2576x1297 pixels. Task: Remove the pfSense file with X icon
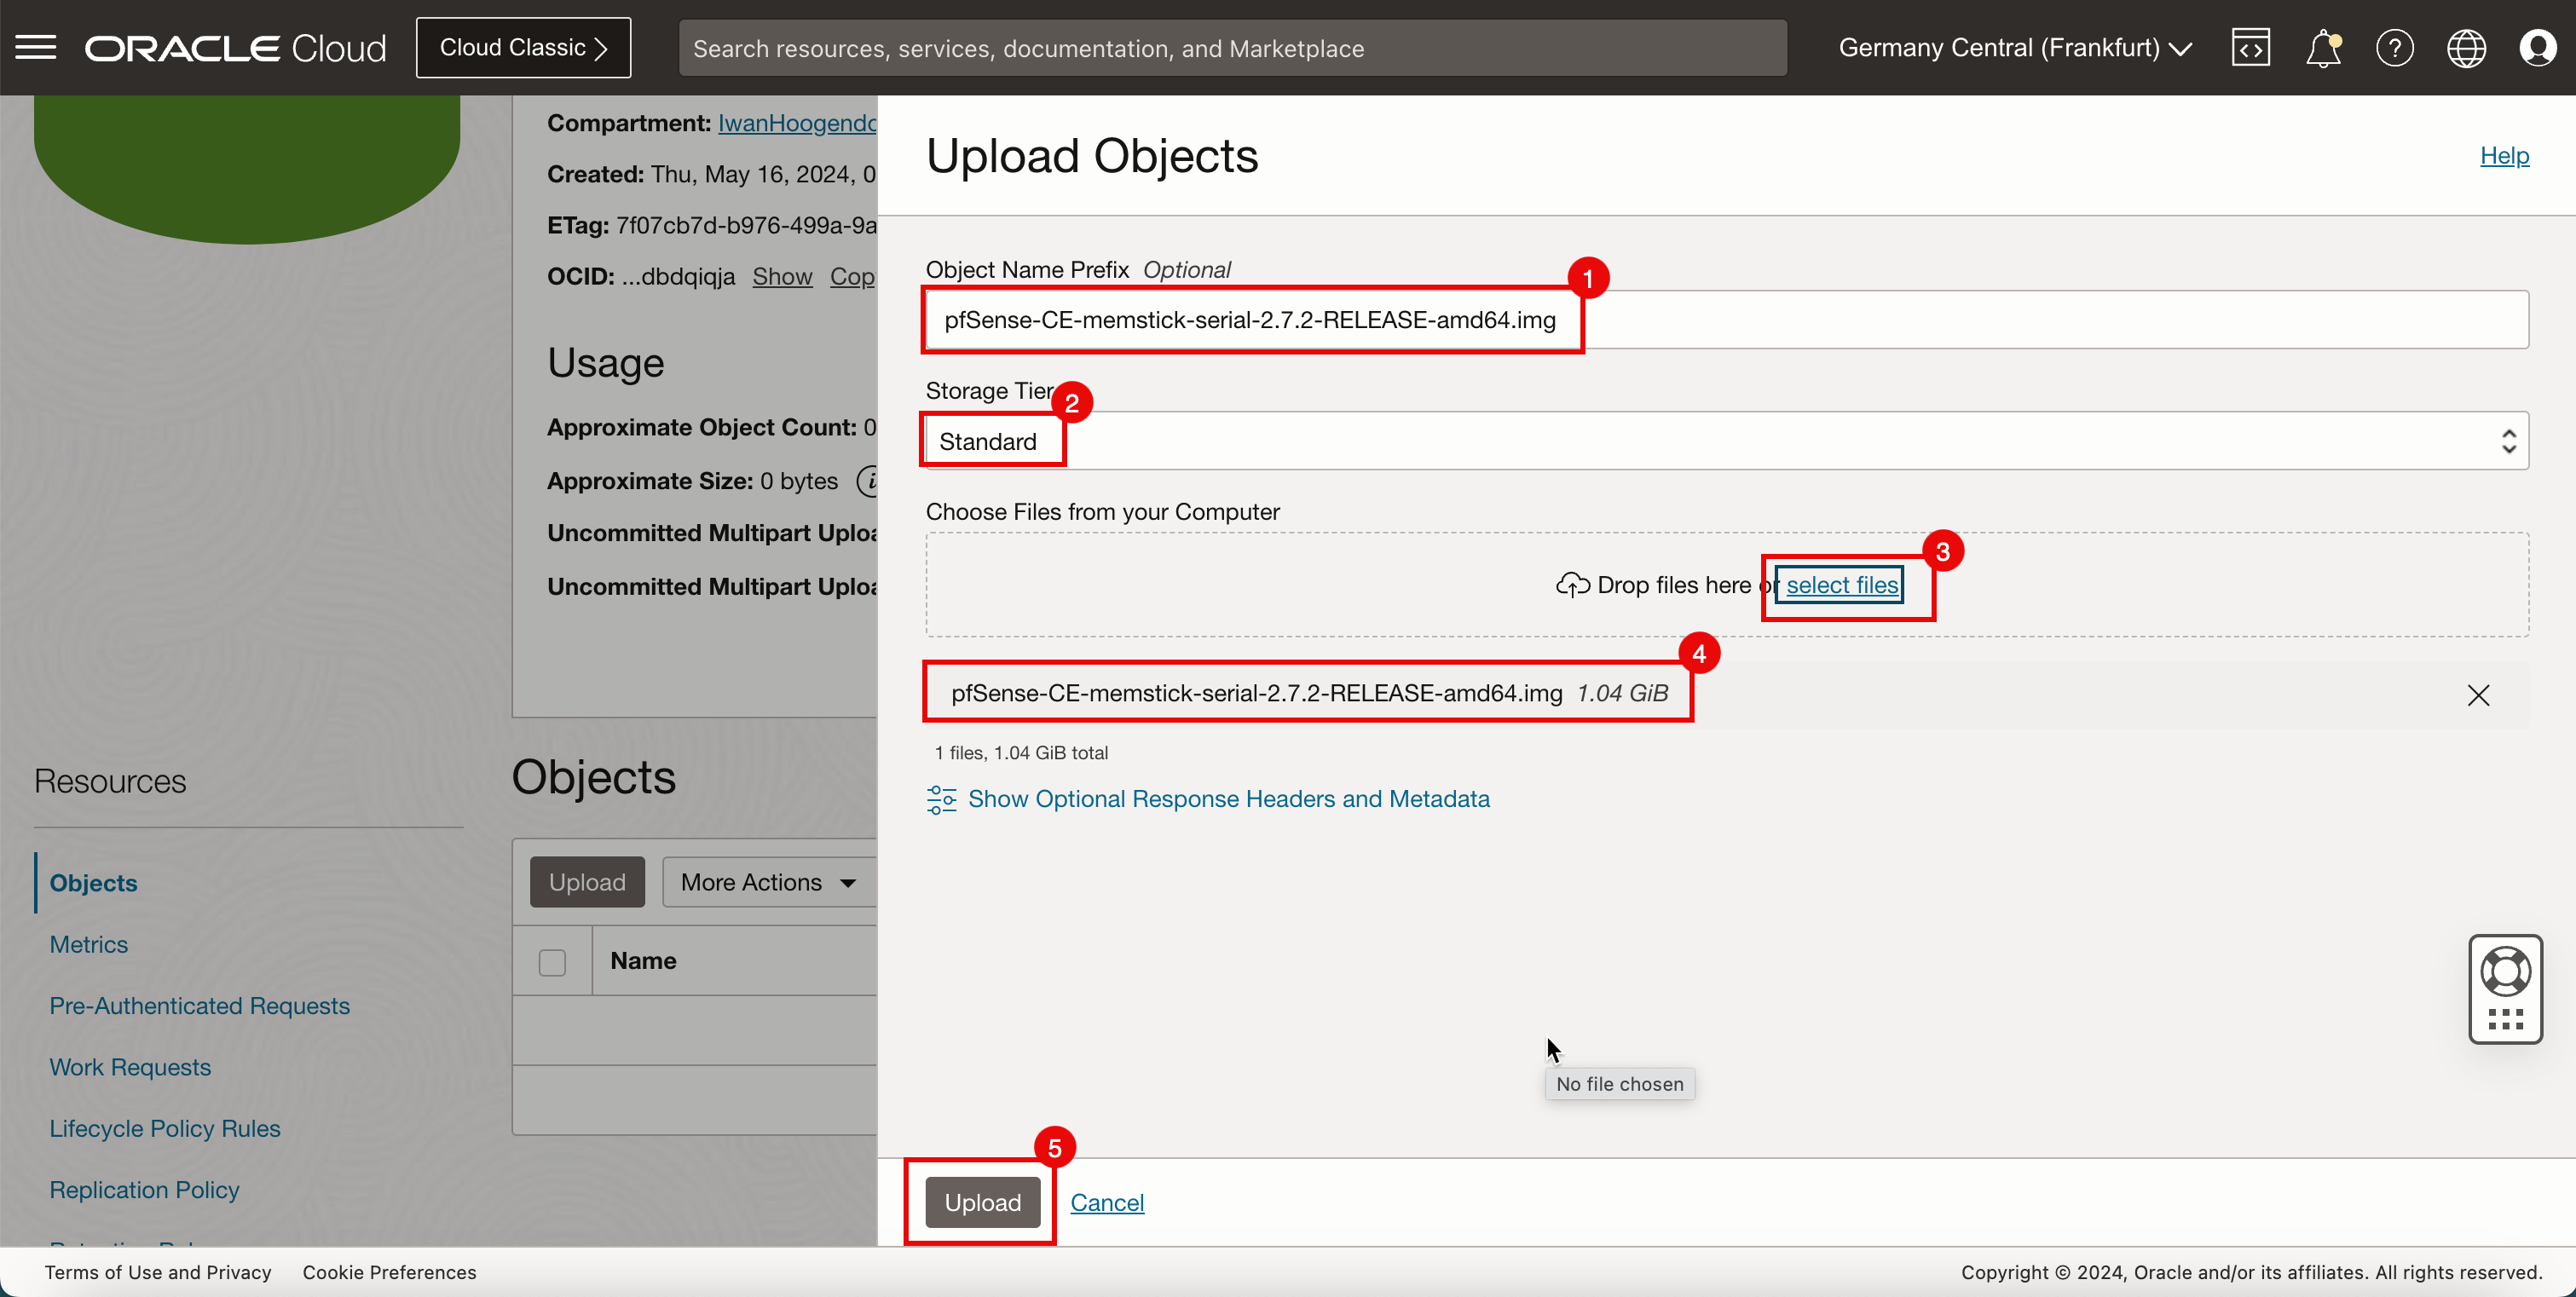pyautogui.click(x=2478, y=695)
